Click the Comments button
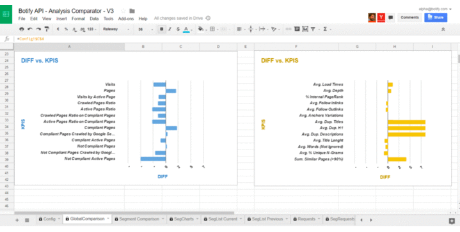 (x=409, y=17)
